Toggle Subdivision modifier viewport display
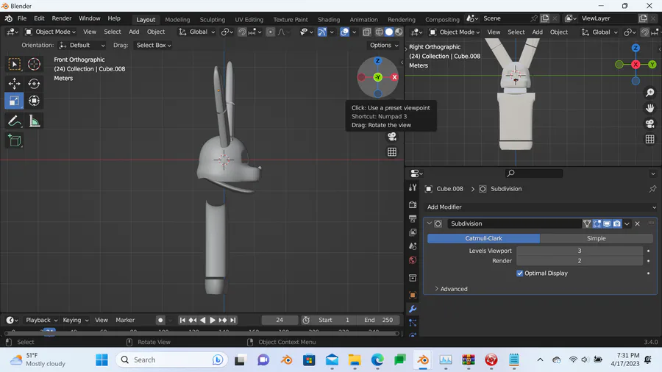Screen dimensions: 662x372 [607, 223]
